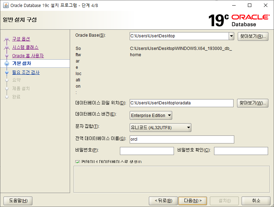
Task: Close the installer window
Action: click(266, 5)
